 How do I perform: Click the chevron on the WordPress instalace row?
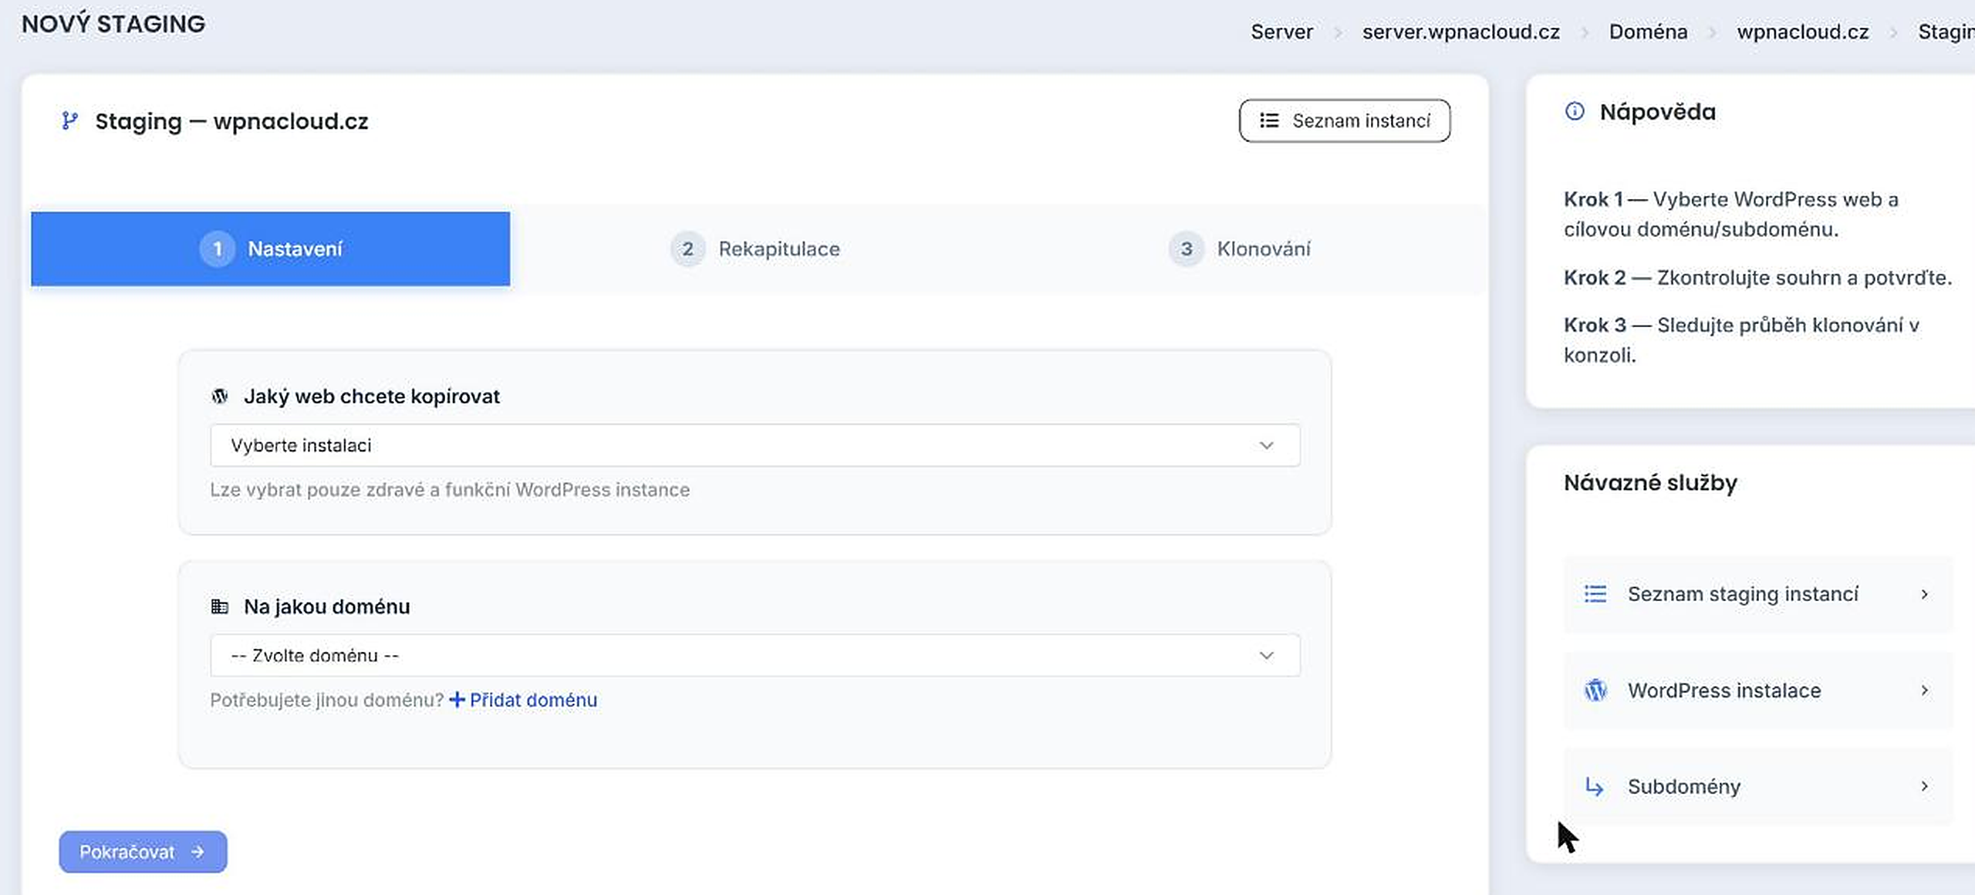(1925, 691)
